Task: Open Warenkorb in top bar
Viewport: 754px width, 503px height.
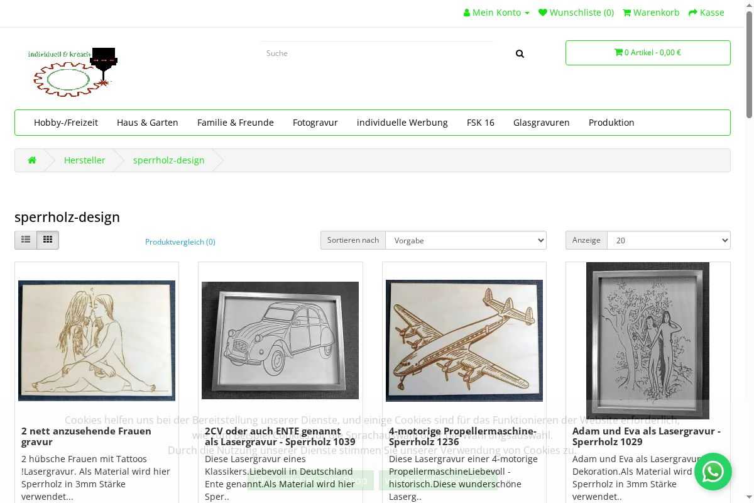Action: click(651, 13)
